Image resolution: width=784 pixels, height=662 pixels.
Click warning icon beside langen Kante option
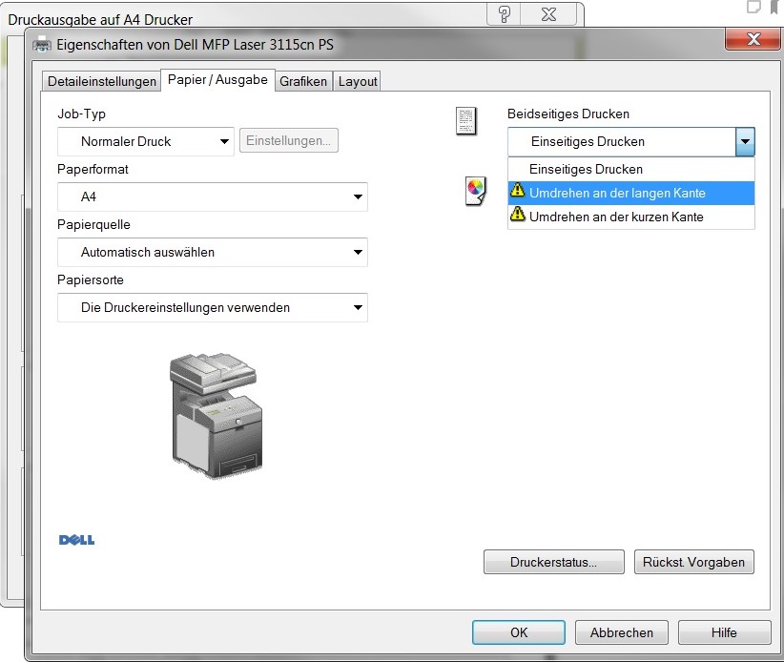click(x=518, y=191)
